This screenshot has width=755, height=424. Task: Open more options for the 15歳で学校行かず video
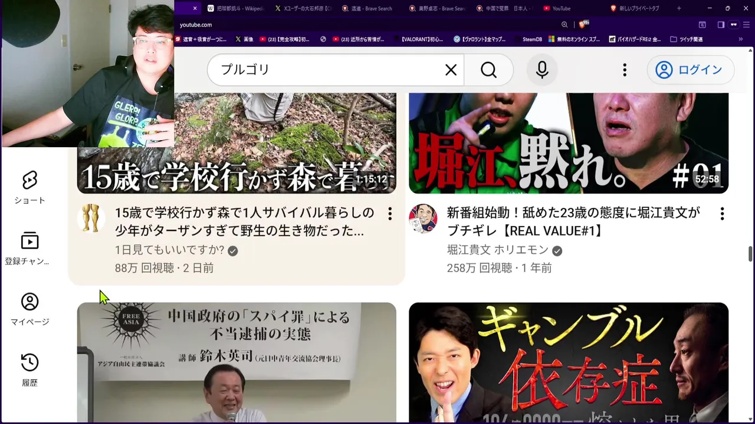[390, 214]
